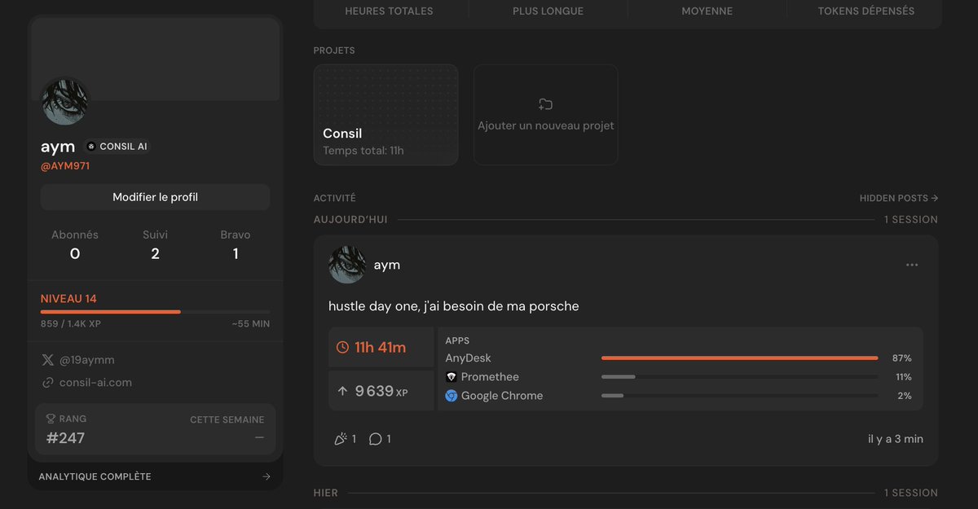The width and height of the screenshot is (978, 509).
Task: Click the 'il y a 3 min' timestamp
Action: point(896,439)
